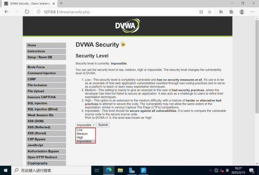Viewport: 259px width, 175px height.
Task: Open the notification center icon
Action: 252,170
